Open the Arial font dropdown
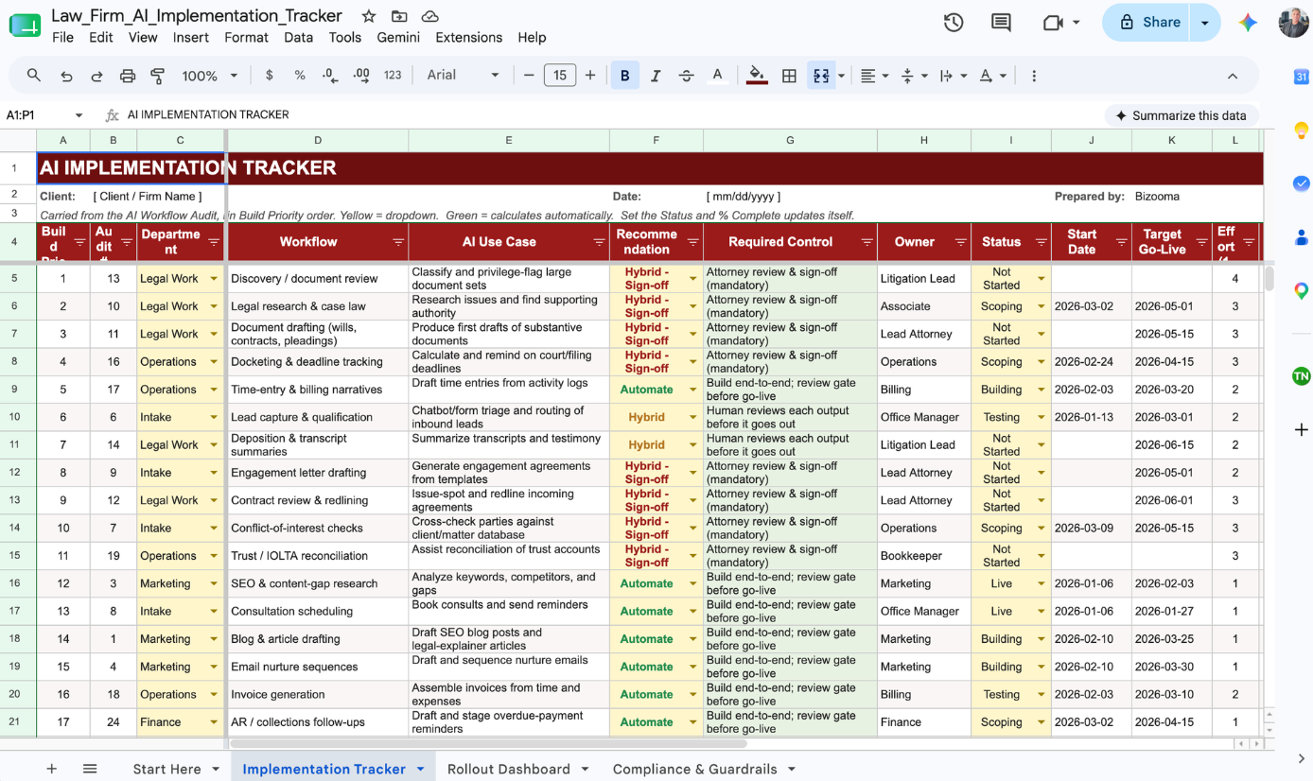 [463, 76]
